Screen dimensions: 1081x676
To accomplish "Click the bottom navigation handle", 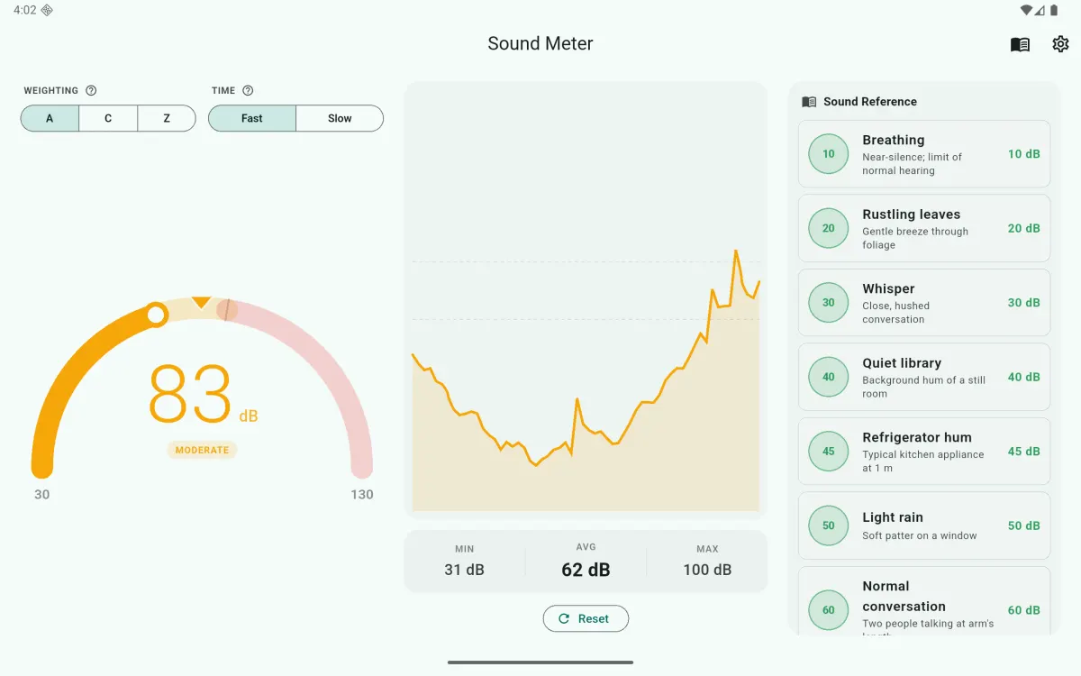I will pyautogui.click(x=540, y=662).
